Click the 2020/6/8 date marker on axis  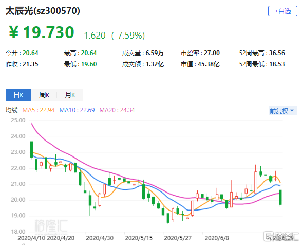click(217, 238)
